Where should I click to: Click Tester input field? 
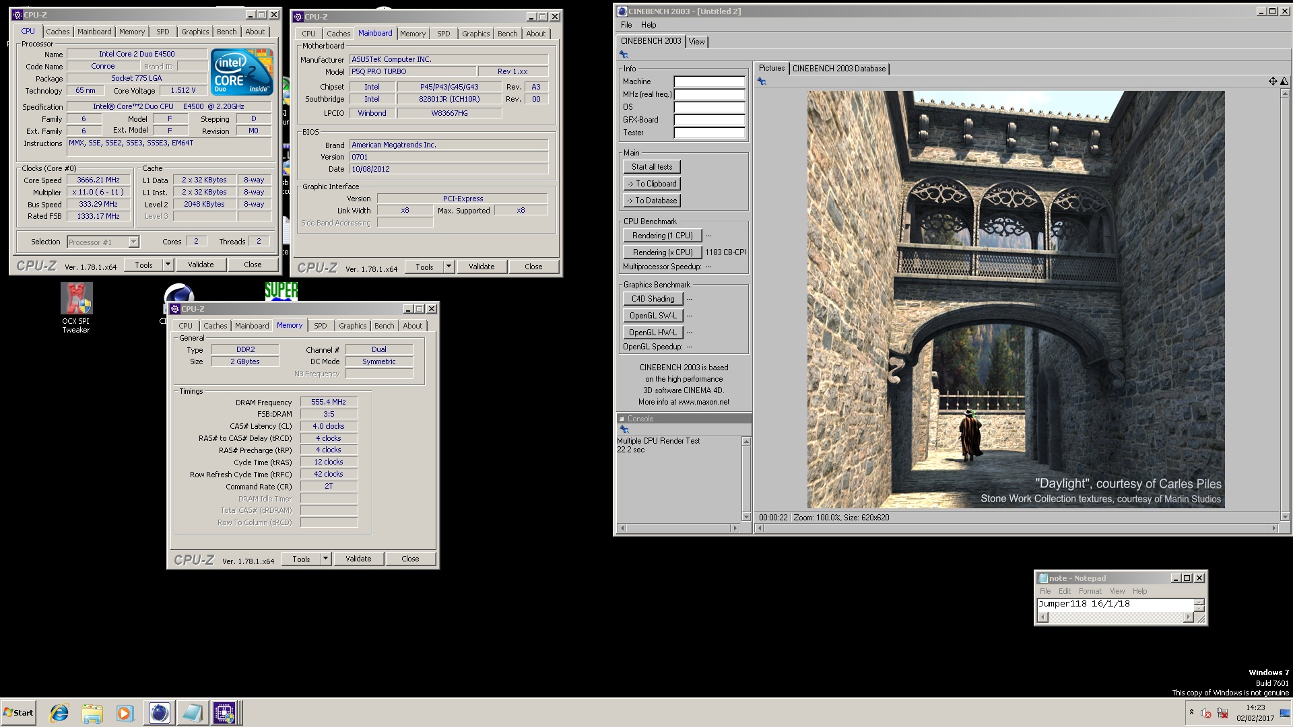point(709,133)
